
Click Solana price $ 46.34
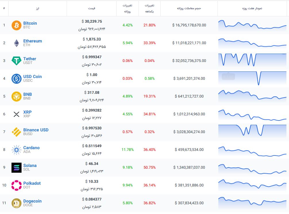tap(92, 164)
